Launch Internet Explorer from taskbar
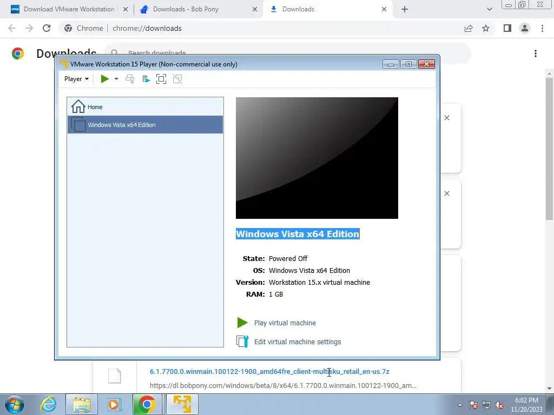 click(x=48, y=404)
